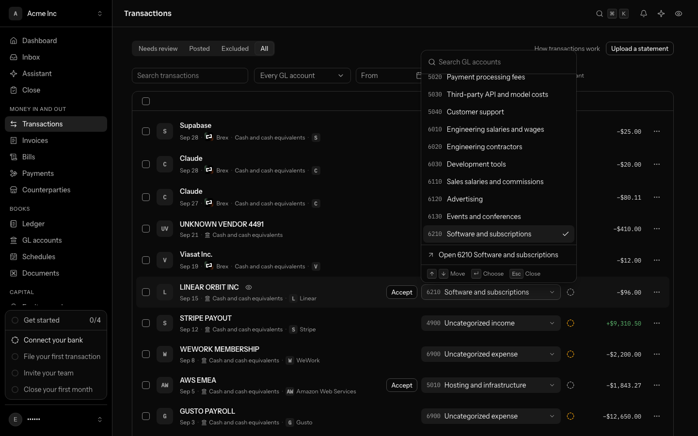Switch to Posted tab
This screenshot has width=698, height=436.
point(199,48)
